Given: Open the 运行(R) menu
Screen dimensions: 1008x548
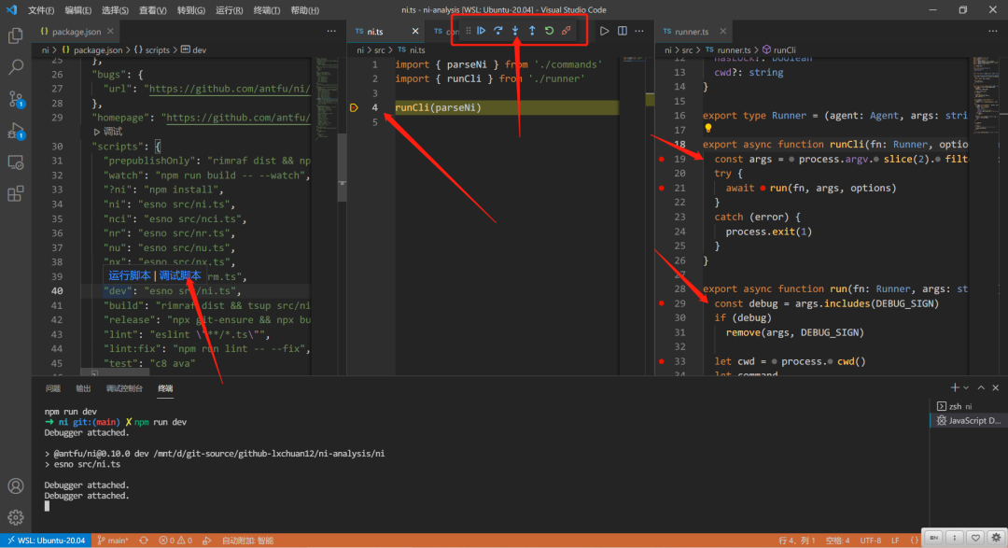Looking at the screenshot, I should pos(229,10).
